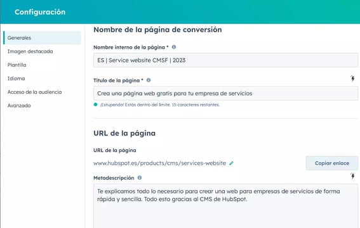This screenshot has width=360, height=228.
Task: Click info icon next to Título de la página
Action: 149,80
